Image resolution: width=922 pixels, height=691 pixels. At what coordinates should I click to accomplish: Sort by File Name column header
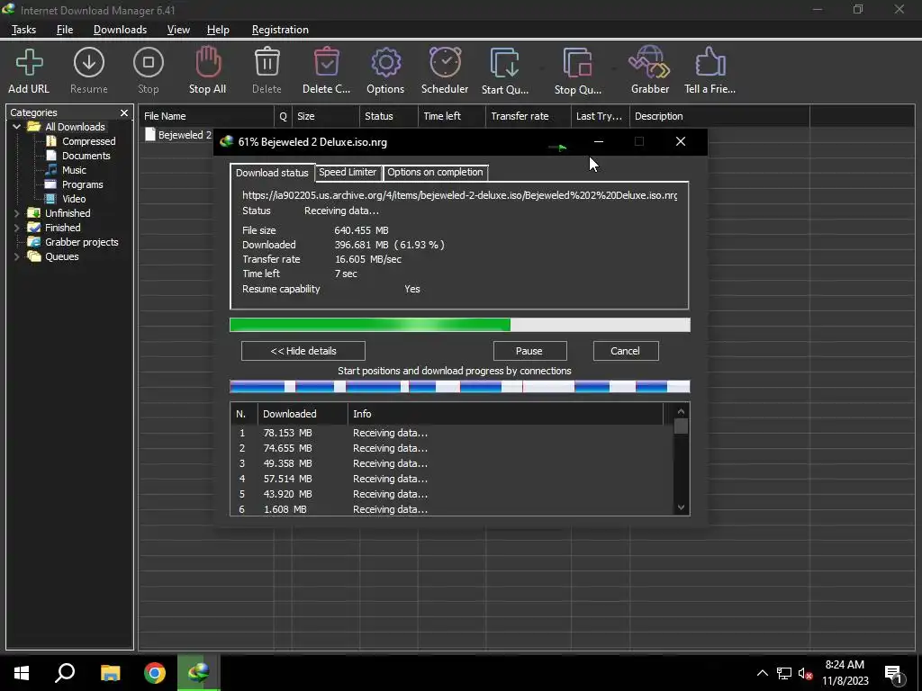(206, 116)
